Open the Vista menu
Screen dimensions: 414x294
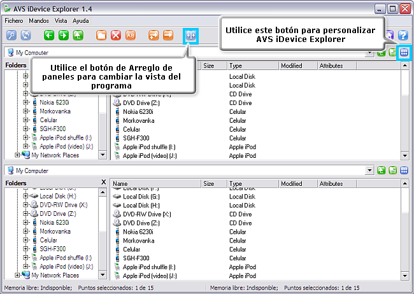click(x=61, y=20)
